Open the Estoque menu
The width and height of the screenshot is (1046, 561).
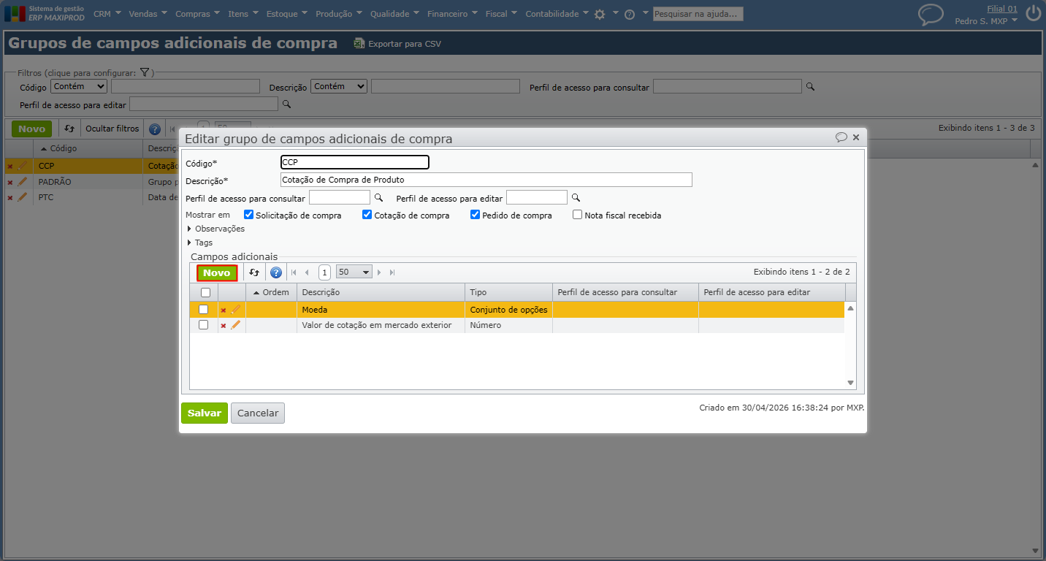click(287, 13)
